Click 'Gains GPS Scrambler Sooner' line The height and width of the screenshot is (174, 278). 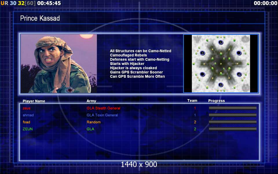point(136,72)
